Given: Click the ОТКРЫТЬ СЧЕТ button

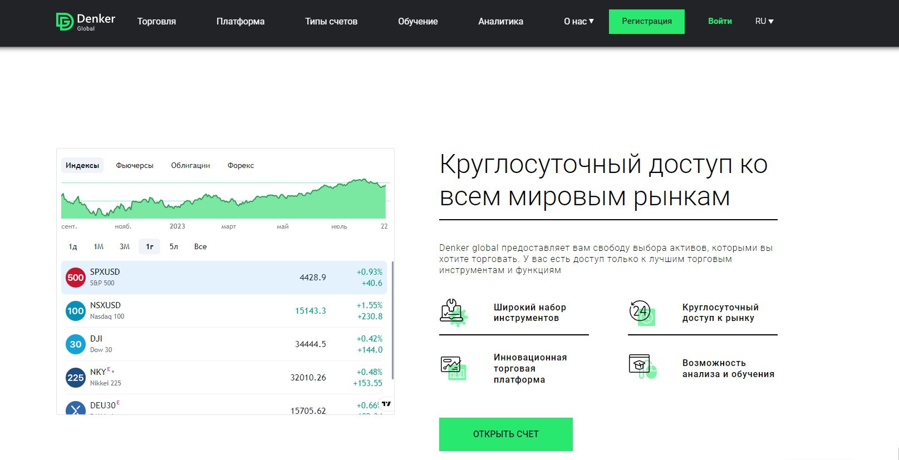Looking at the screenshot, I should click(506, 434).
